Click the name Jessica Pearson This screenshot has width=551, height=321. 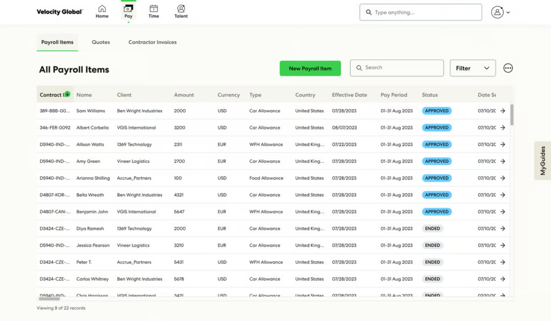tap(93, 246)
